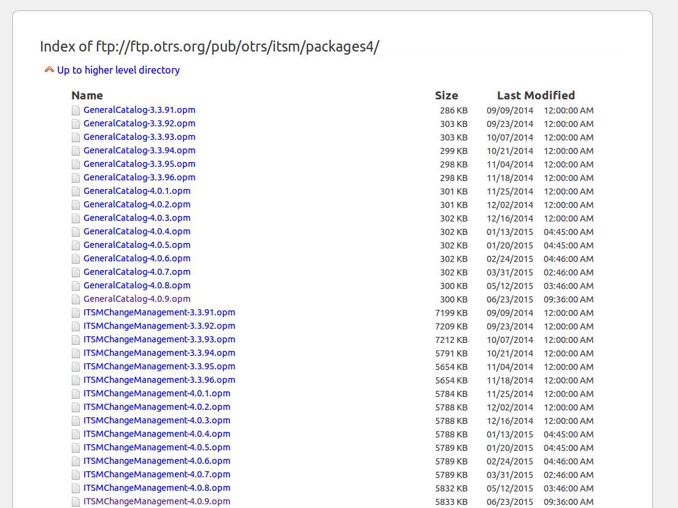Viewport: 678px width, 508px height.
Task: Download GeneralCatalog-3.3.91.opm link
Action: point(139,110)
